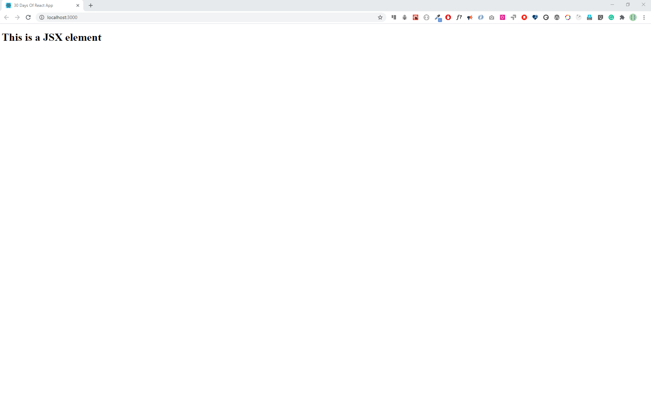Open Chrome's three-dot customize menu
Image resolution: width=651 pixels, height=393 pixels.
(x=644, y=17)
